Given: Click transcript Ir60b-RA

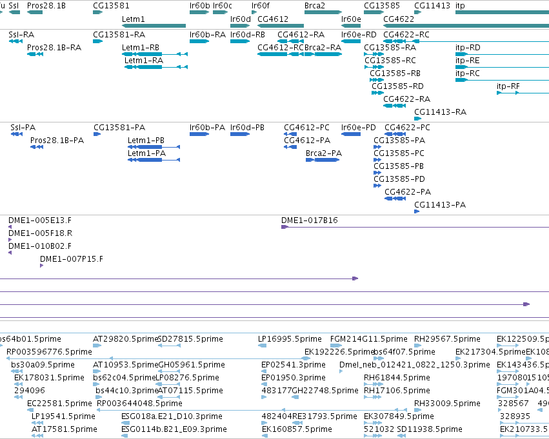Looking at the screenshot, I should pos(208,35).
